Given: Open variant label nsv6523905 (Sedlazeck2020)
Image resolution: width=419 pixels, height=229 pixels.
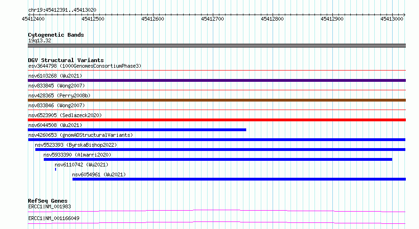Looking at the screenshot, I should tap(65, 115).
